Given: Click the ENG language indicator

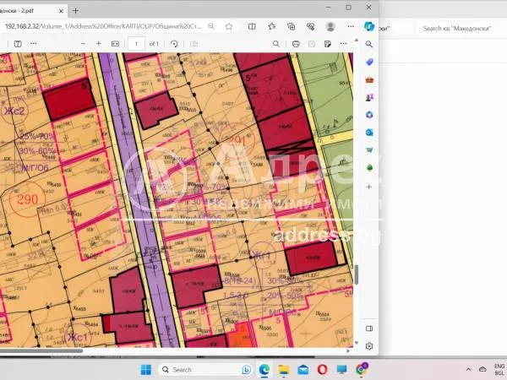Looking at the screenshot, I should 499,366.
